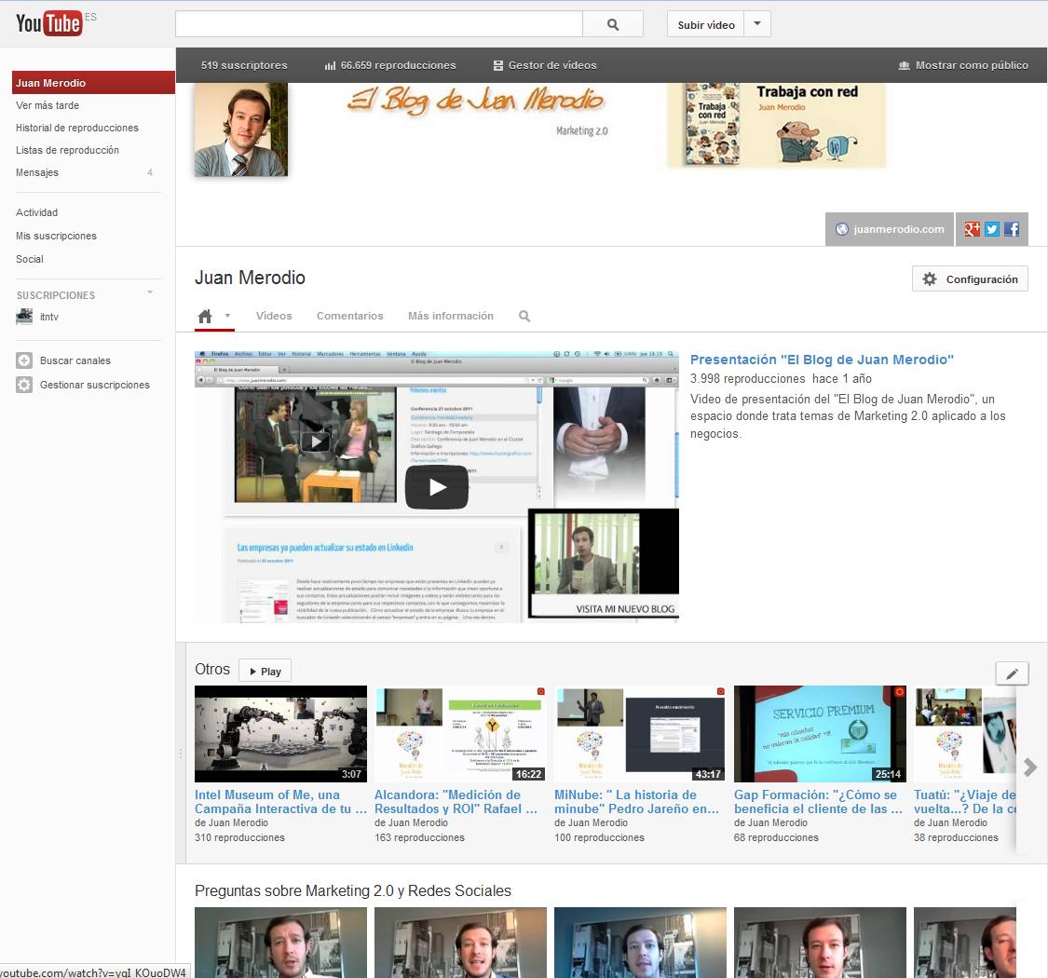This screenshot has height=978, width=1048.
Task: Open the Subir vídeo dropdown arrow
Action: tap(757, 24)
